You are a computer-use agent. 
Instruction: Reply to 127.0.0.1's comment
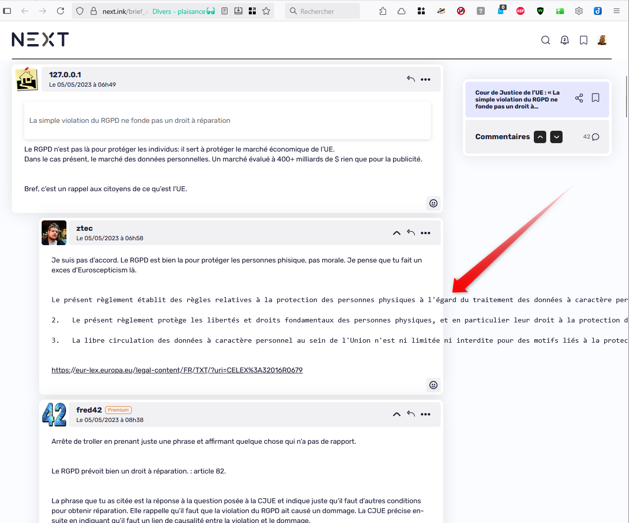click(410, 79)
